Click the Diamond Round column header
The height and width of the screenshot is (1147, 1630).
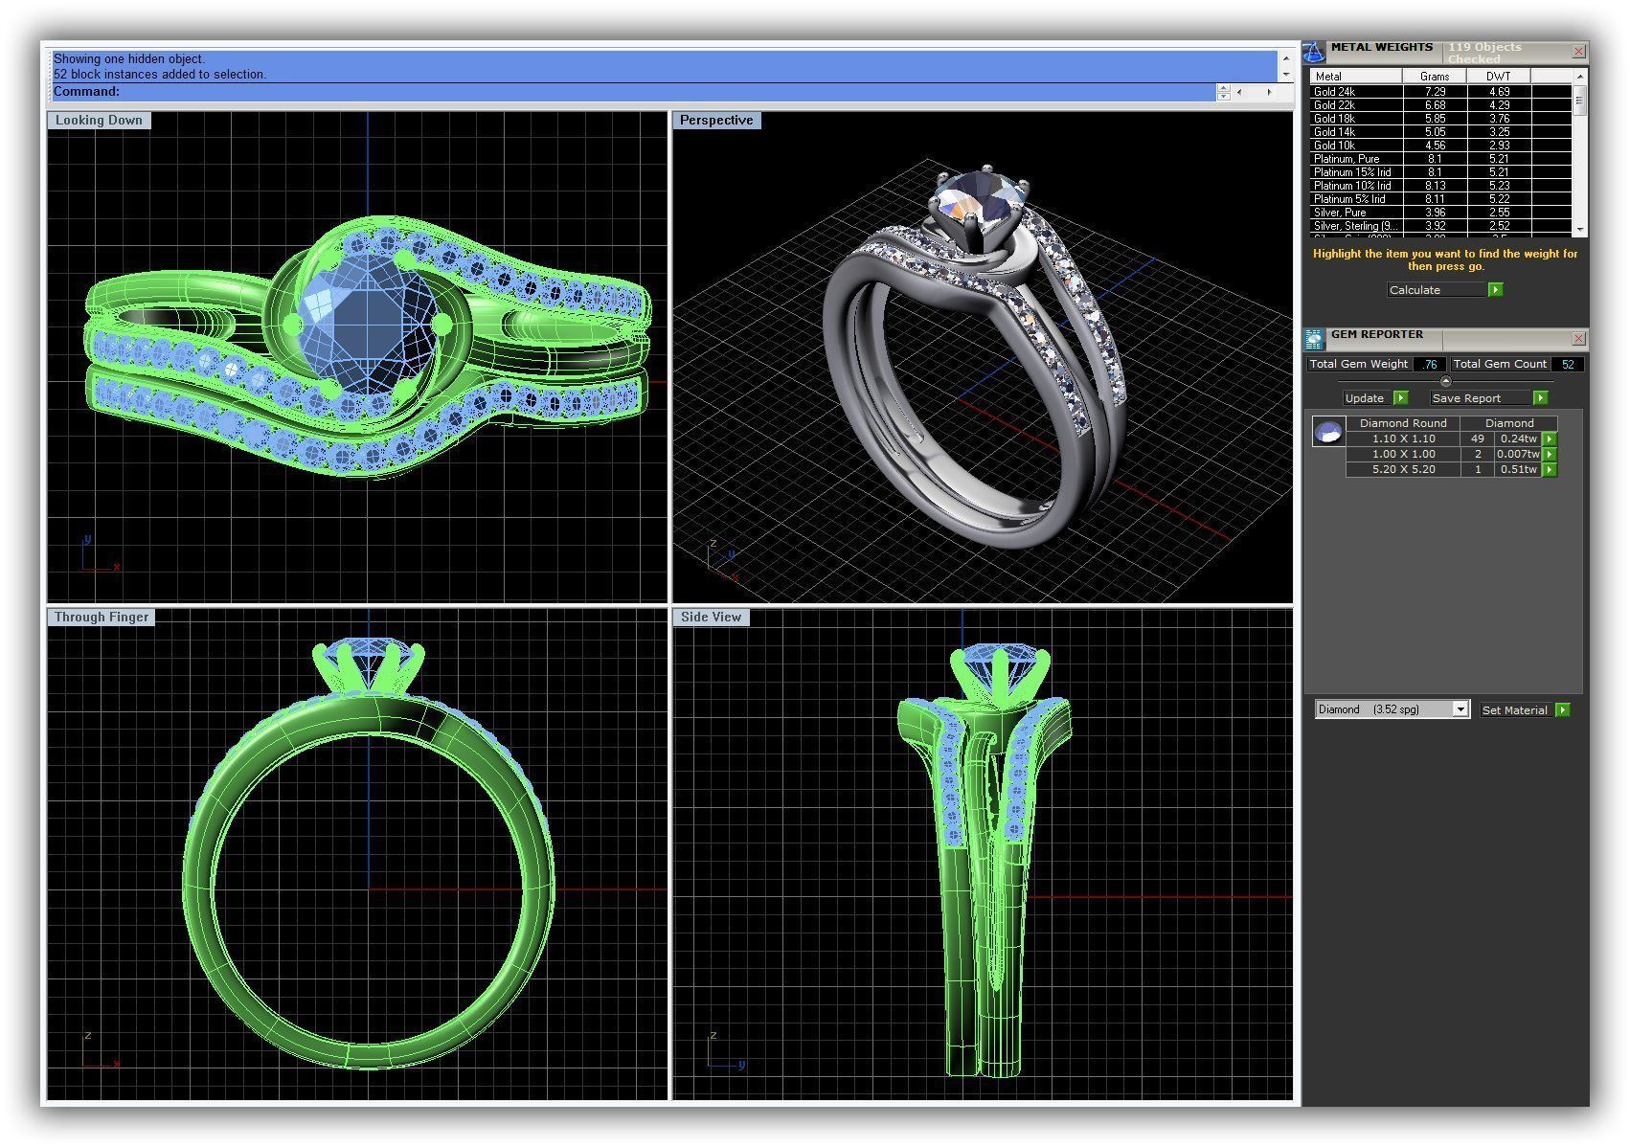[x=1403, y=422]
